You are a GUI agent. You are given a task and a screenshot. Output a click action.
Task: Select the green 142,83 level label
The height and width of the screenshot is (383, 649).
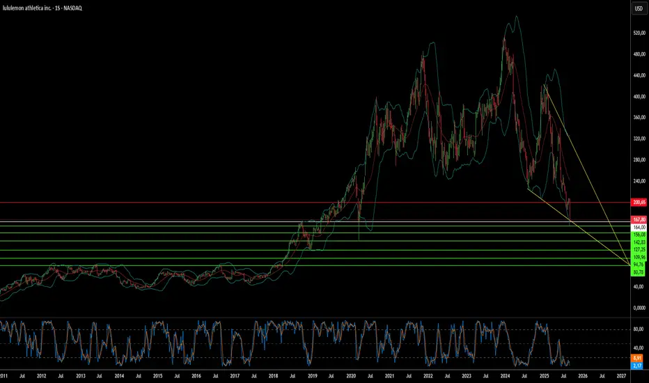pos(639,242)
